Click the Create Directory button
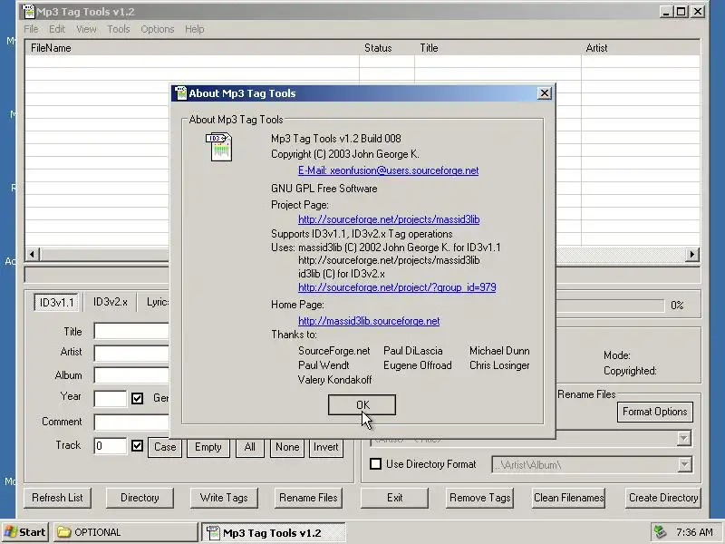The width and height of the screenshot is (725, 544). tap(663, 498)
